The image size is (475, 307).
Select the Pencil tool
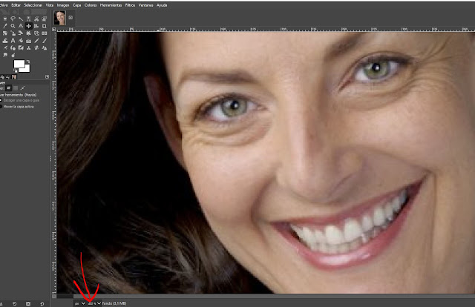coord(36,41)
